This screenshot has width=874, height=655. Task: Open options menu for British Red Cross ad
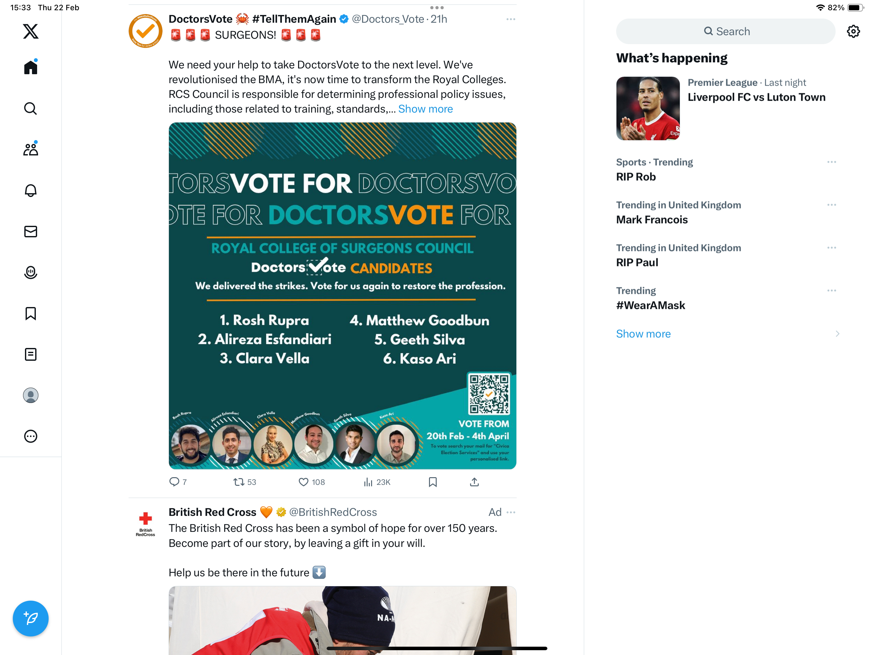(x=511, y=512)
